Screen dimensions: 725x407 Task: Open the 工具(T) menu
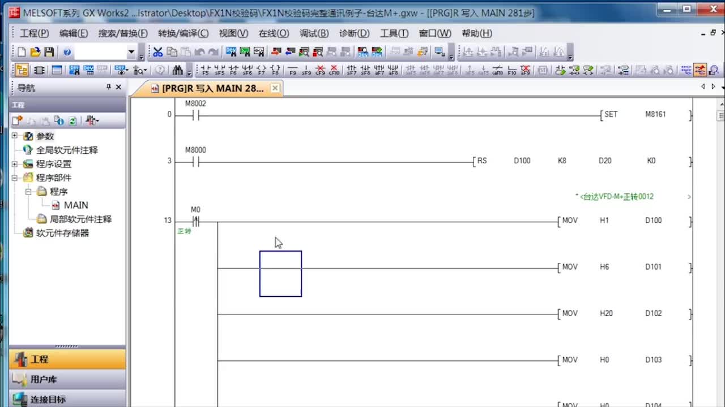tap(394, 33)
